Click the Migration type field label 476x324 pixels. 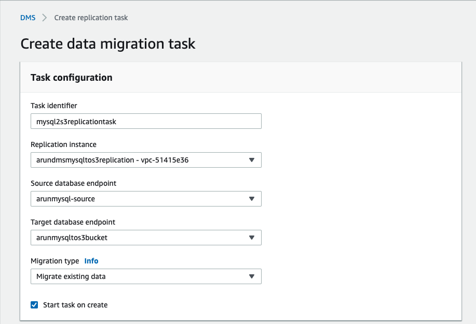pos(55,261)
